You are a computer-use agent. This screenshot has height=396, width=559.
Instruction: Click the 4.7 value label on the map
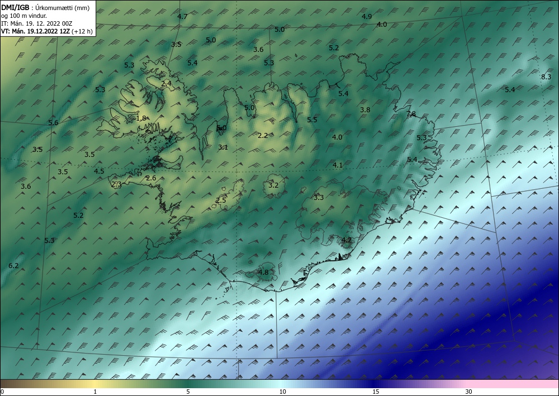182,16
